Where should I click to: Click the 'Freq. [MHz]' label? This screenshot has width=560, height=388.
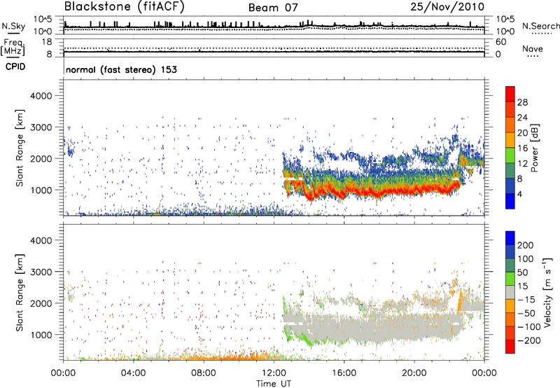point(13,48)
